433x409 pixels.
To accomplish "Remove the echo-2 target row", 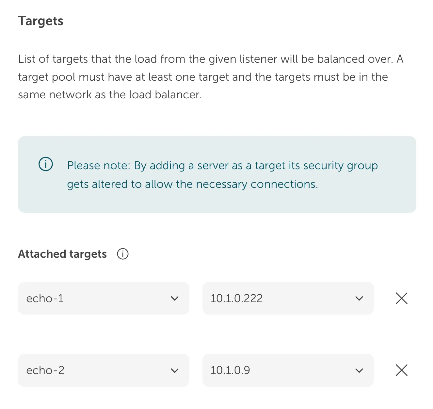I will 401,370.
